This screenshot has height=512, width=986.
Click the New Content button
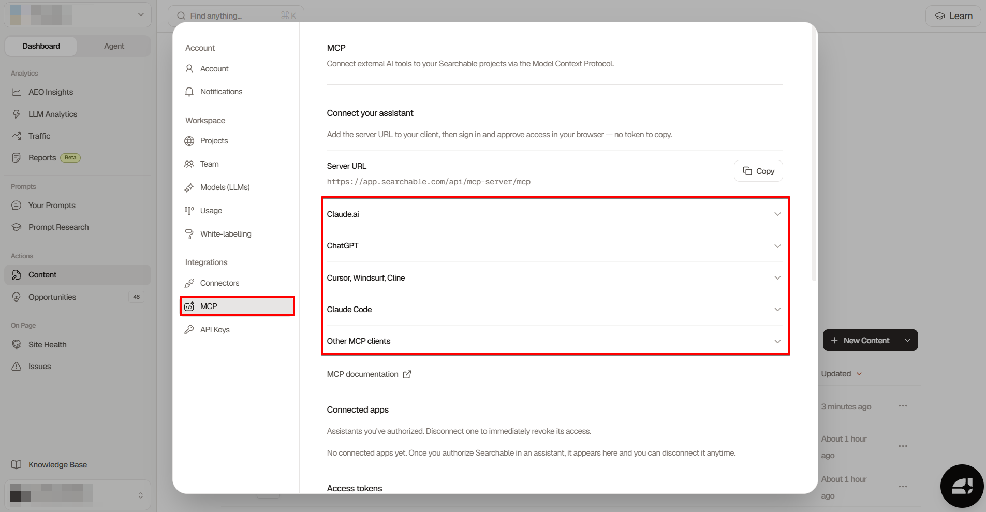tap(860, 341)
